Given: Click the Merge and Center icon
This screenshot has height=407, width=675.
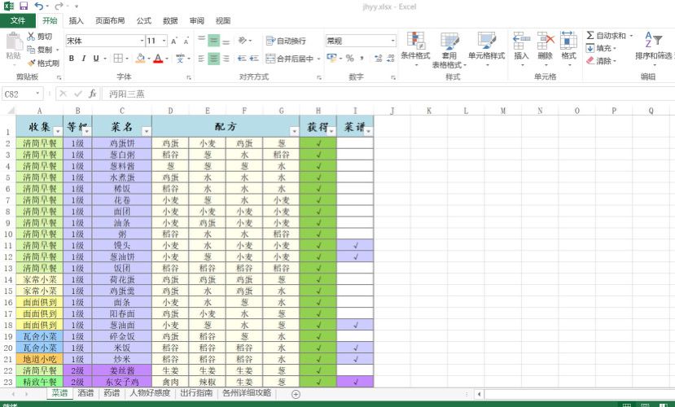Looking at the screenshot, I should [x=270, y=58].
